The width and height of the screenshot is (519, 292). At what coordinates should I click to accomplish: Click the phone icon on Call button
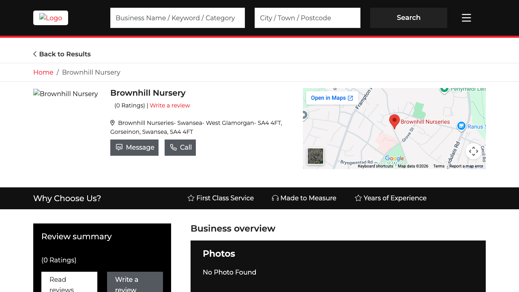click(173, 147)
